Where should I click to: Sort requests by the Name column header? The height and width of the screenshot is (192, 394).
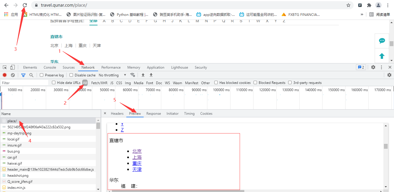pos(50,114)
